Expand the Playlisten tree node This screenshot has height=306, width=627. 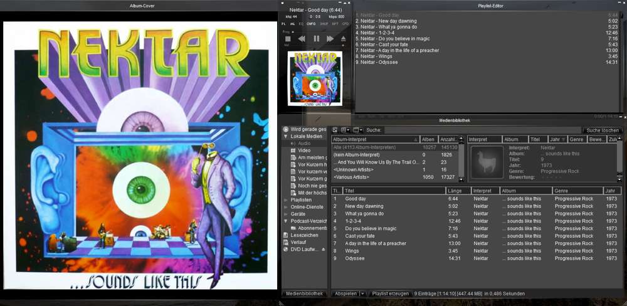286,200
